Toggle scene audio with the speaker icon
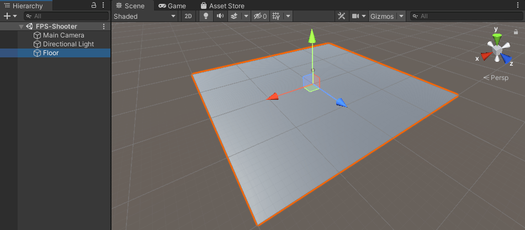The image size is (525, 230). 220,17
